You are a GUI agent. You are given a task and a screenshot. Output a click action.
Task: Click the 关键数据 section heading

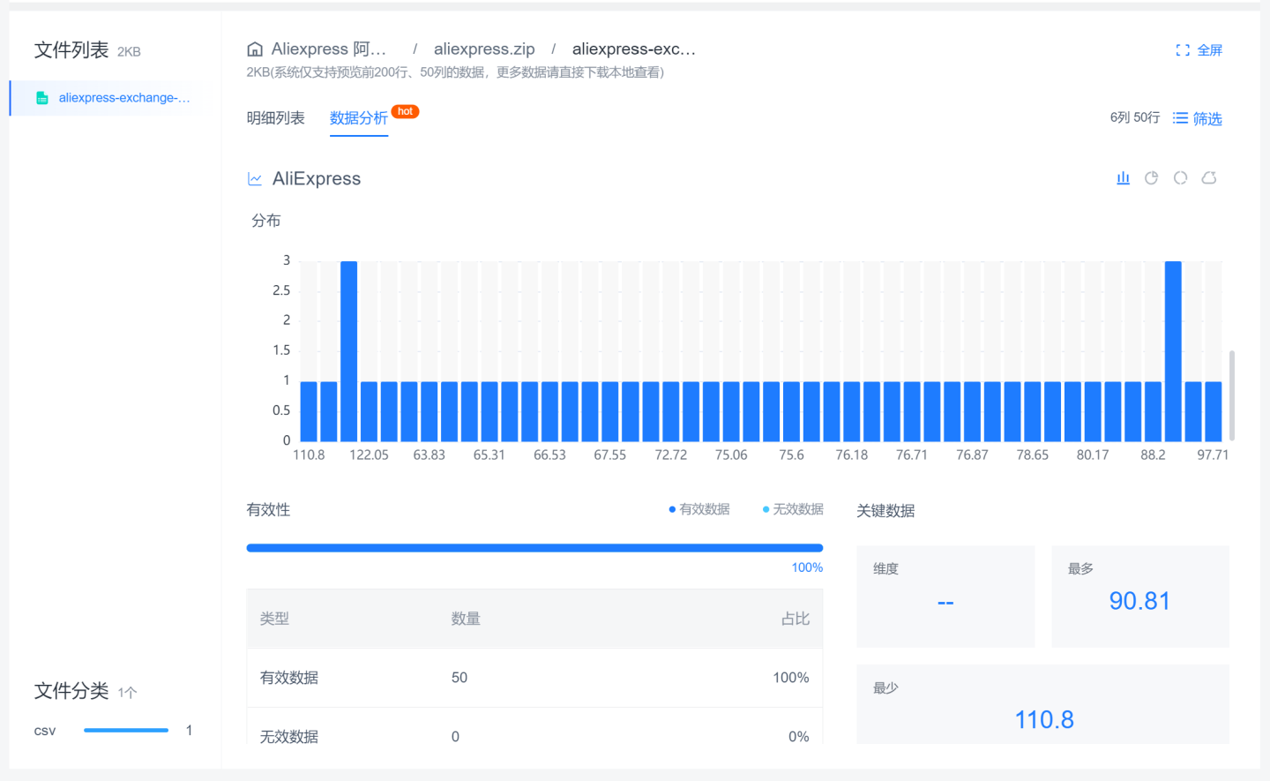click(885, 511)
